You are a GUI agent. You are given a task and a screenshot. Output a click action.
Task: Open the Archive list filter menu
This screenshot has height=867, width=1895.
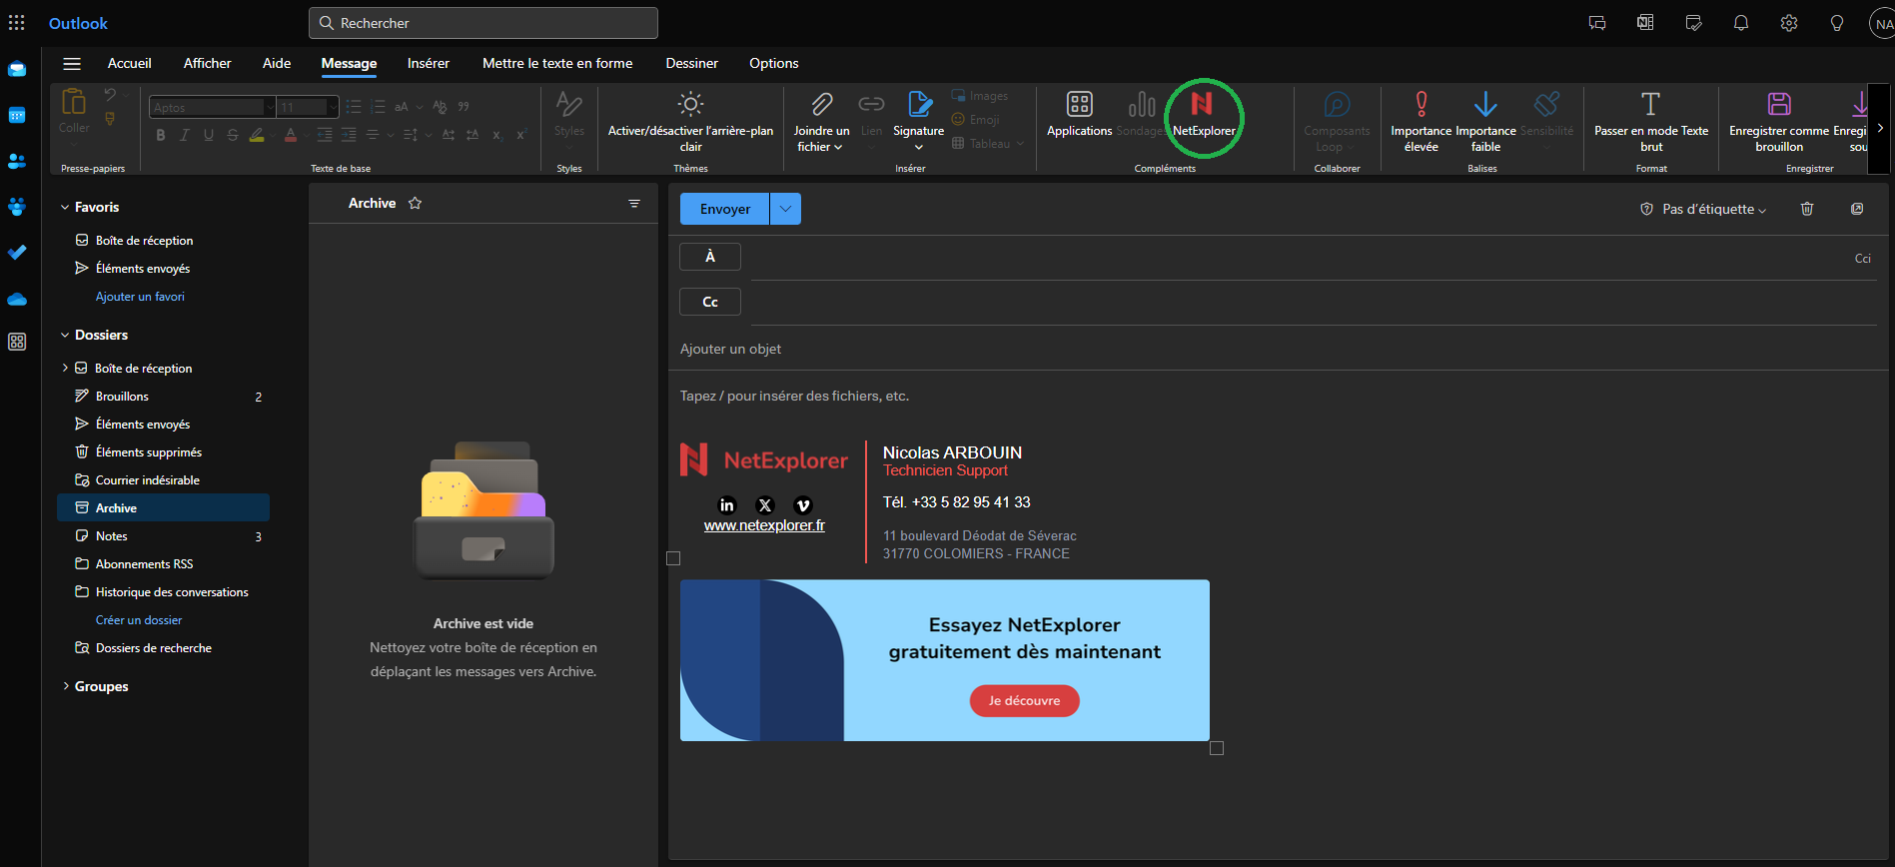pos(634,203)
